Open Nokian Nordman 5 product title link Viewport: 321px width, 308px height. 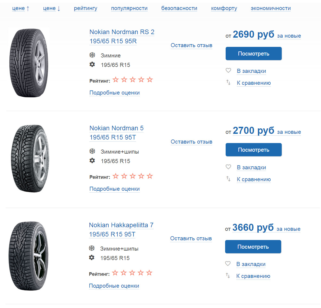(x=116, y=128)
